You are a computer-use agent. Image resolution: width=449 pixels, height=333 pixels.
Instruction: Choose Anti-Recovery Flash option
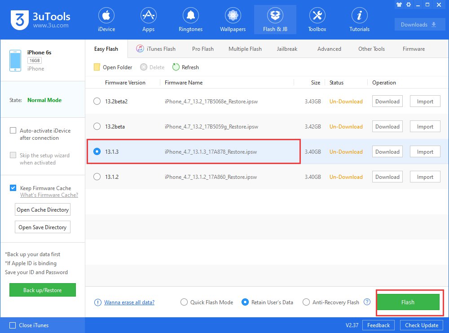point(306,302)
